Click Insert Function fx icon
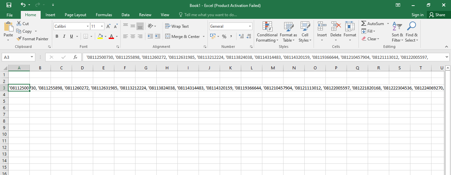 75,57
